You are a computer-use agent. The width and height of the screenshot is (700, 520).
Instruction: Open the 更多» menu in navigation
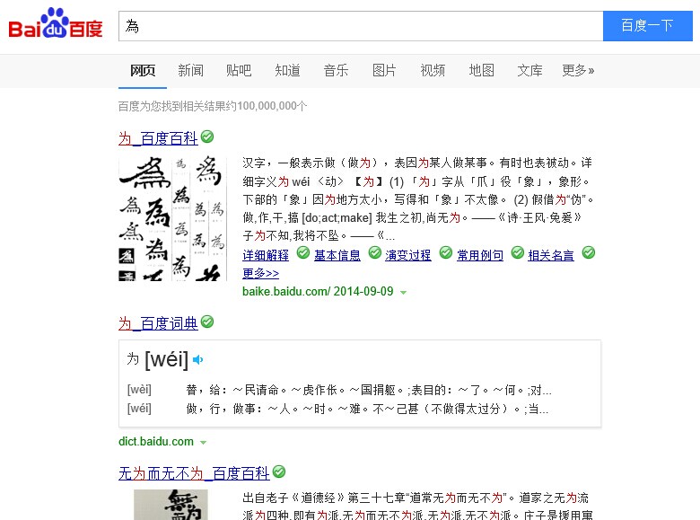[x=578, y=71]
